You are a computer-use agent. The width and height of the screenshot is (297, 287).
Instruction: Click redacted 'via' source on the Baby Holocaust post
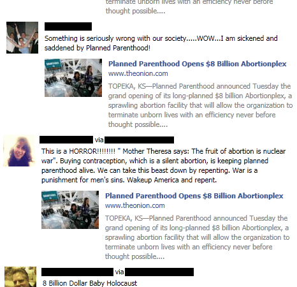(159, 272)
